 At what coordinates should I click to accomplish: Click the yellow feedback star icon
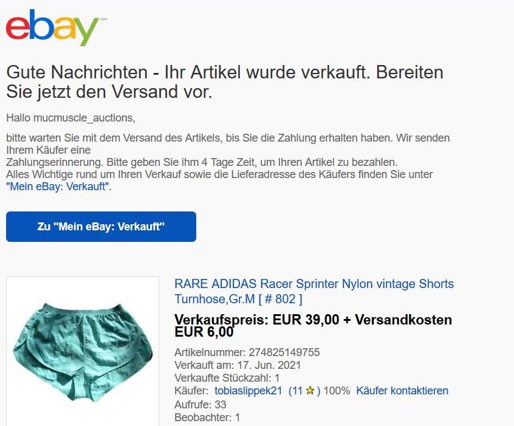tap(309, 391)
